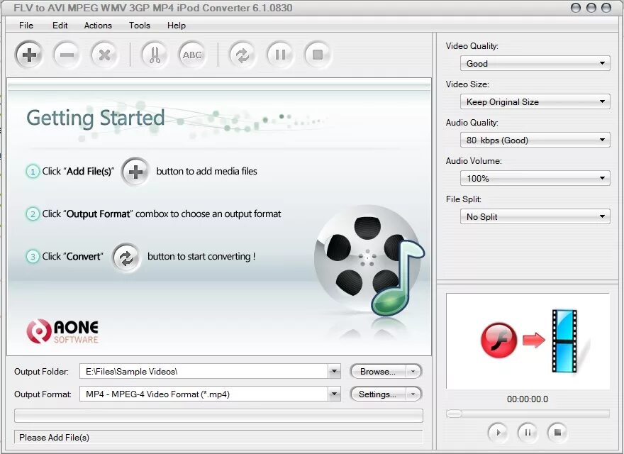The width and height of the screenshot is (624, 454).
Task: Open the File menu
Action: pos(26,26)
